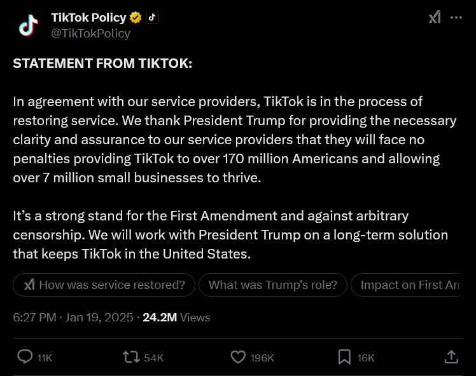The image size is (476, 376).
Task: Bookmark this post
Action: [344, 357]
